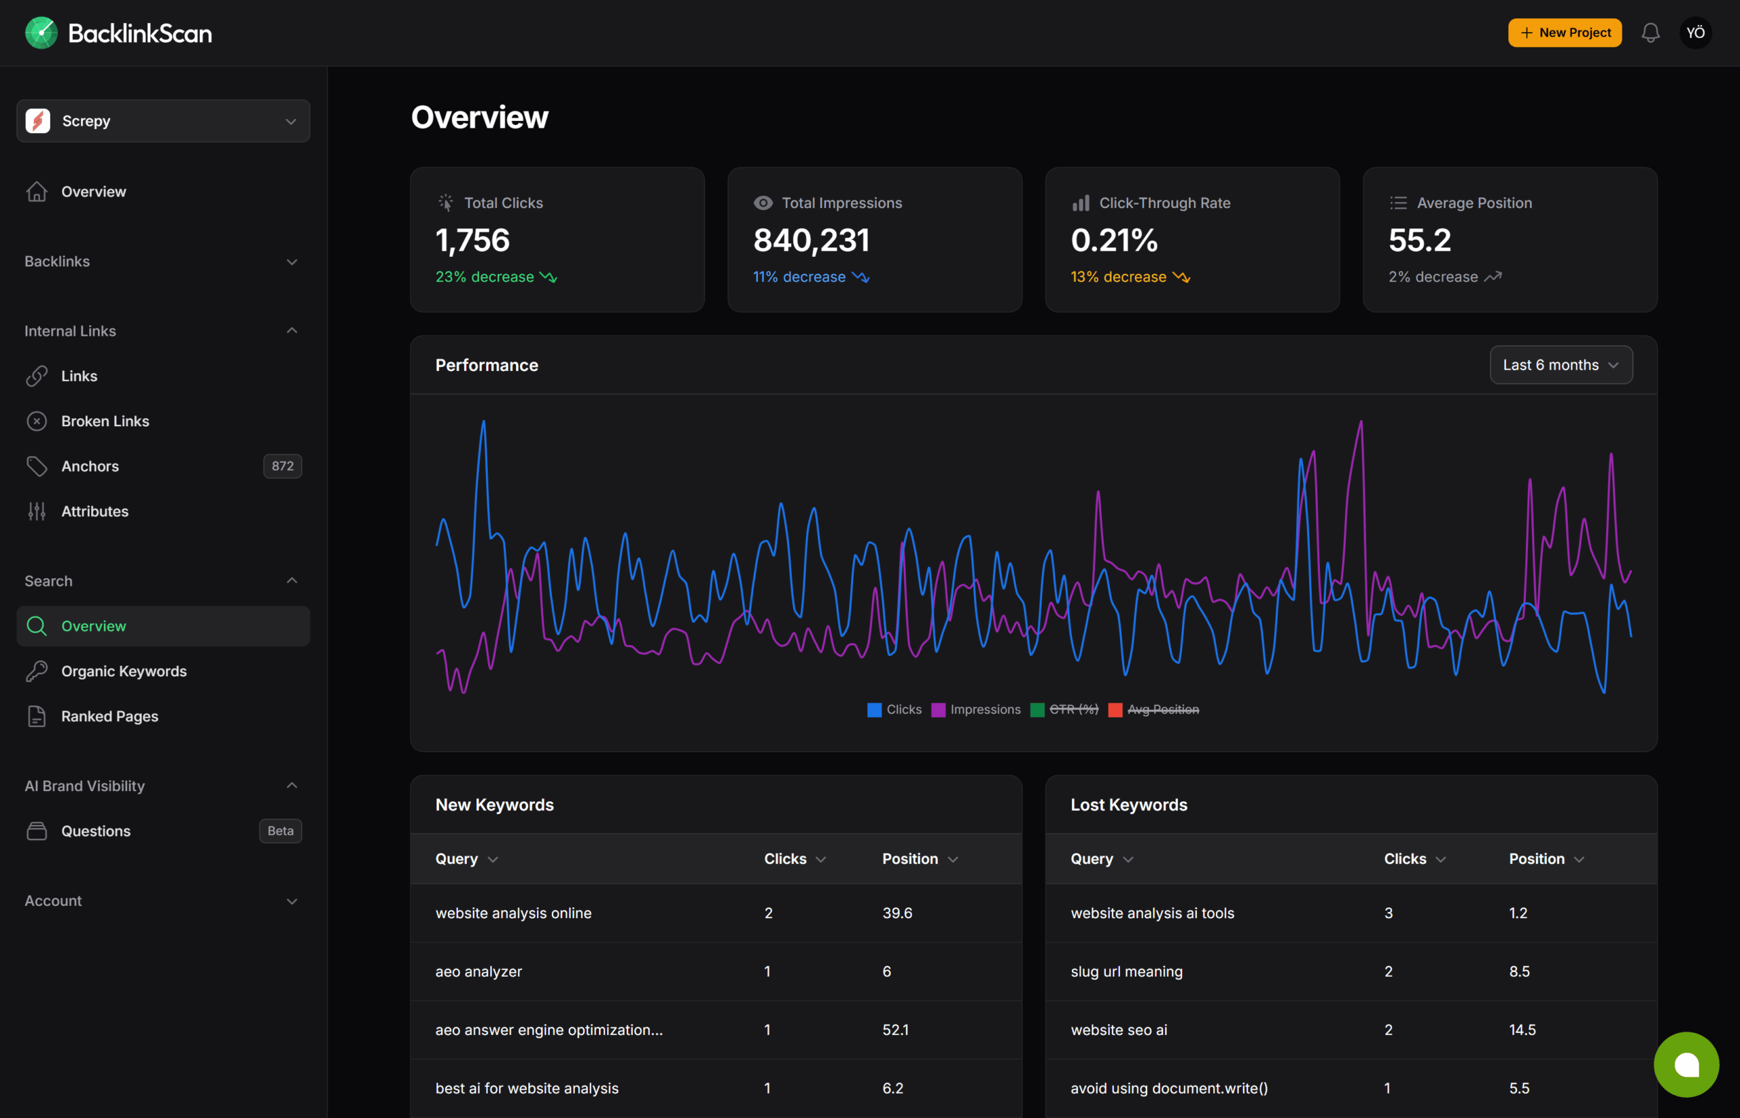Click the home icon beside Overview
1740x1118 pixels.
click(x=37, y=192)
